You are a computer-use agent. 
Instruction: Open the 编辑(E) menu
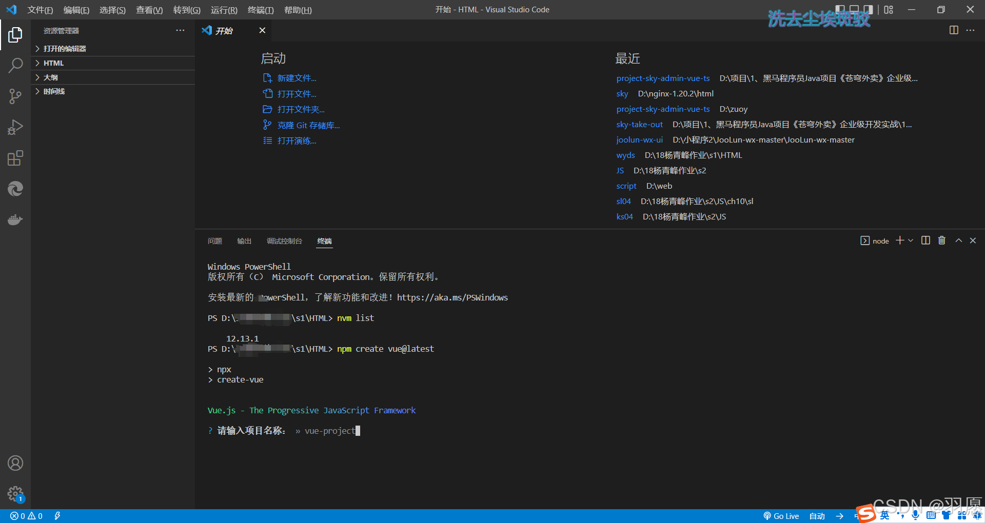76,10
